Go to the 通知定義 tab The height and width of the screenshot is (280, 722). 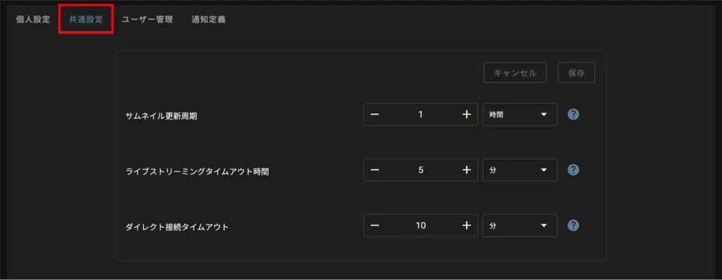tap(209, 20)
